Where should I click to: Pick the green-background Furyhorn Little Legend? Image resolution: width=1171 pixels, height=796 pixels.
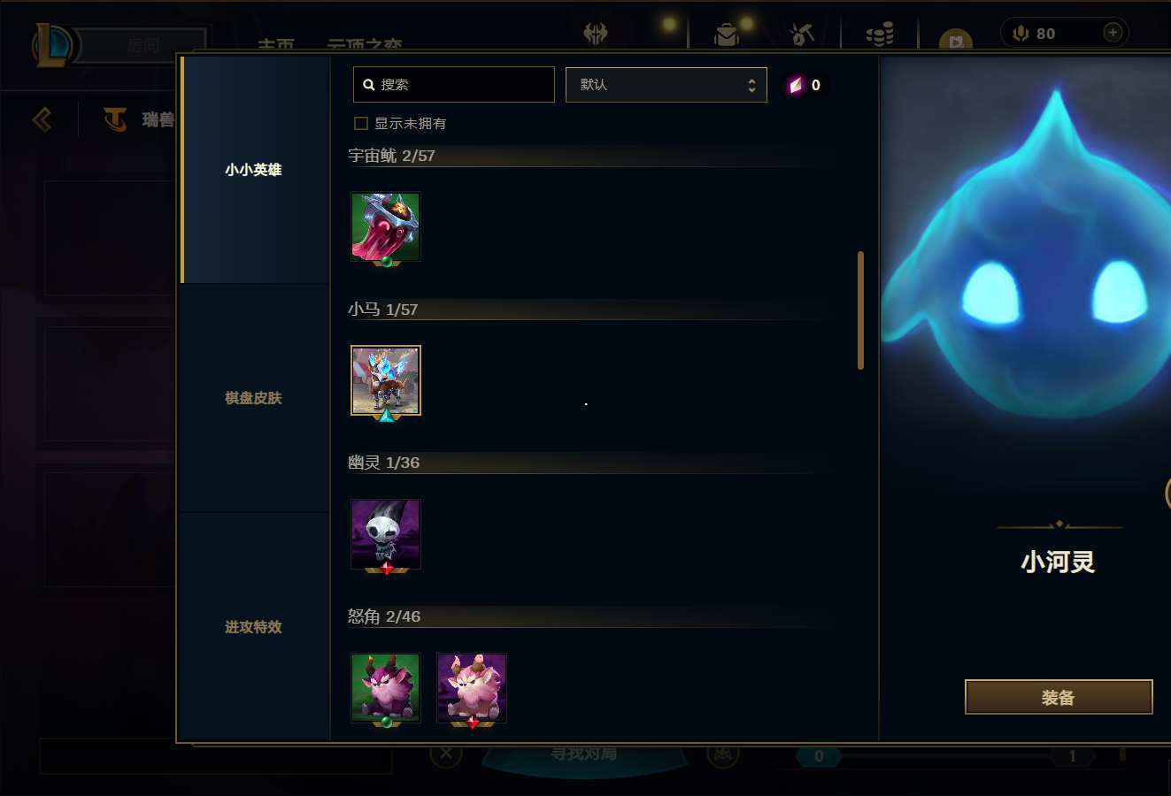tap(385, 688)
